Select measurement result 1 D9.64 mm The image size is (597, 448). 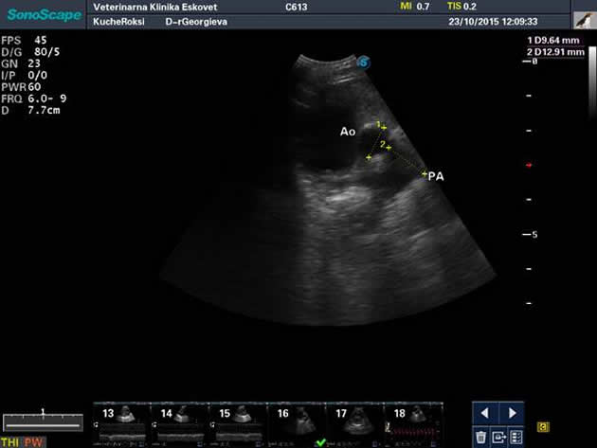(x=553, y=41)
